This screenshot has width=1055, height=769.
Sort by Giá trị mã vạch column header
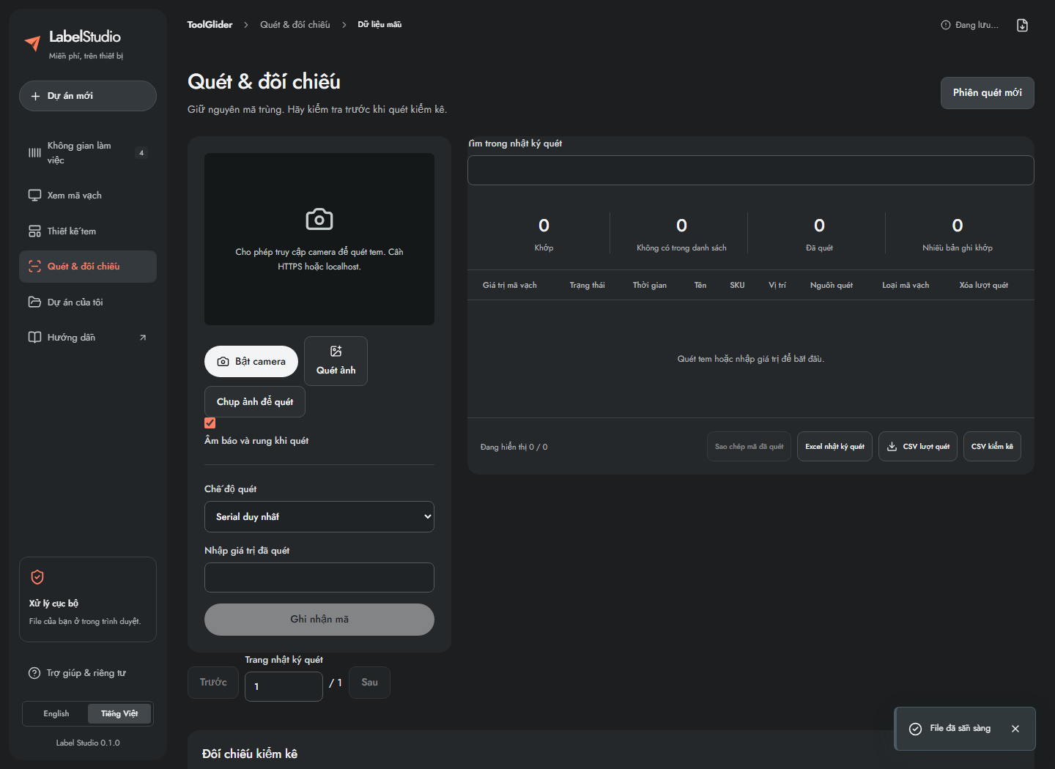point(510,286)
